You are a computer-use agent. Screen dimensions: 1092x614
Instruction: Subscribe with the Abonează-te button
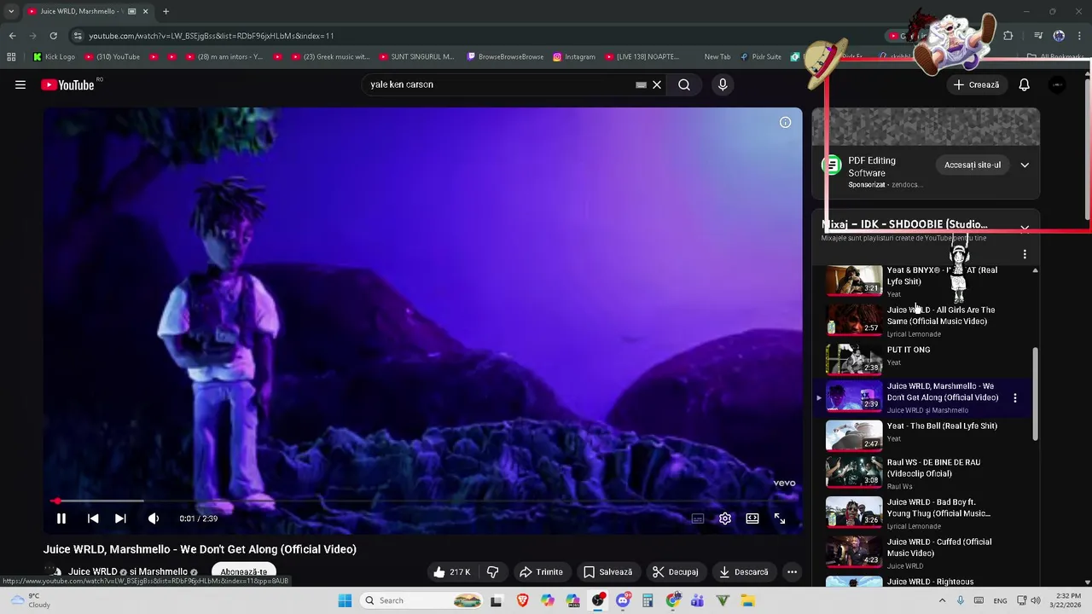click(244, 572)
